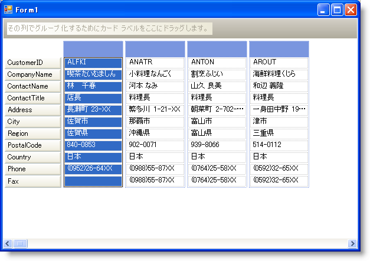Click region 沖縄県 cell
Screen dimensions: 370x261
(155, 133)
